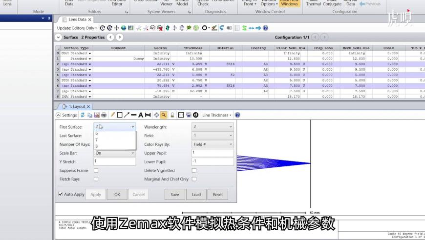Viewport: 425px width, 240px height.
Task: Click the Save button in Layout settings
Action: (174, 194)
